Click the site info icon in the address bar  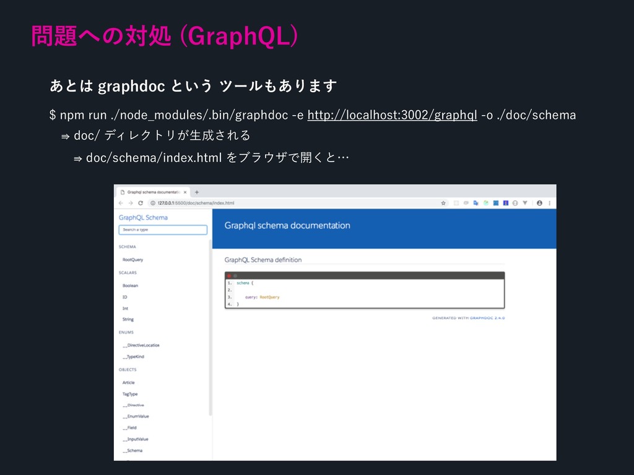coord(153,203)
